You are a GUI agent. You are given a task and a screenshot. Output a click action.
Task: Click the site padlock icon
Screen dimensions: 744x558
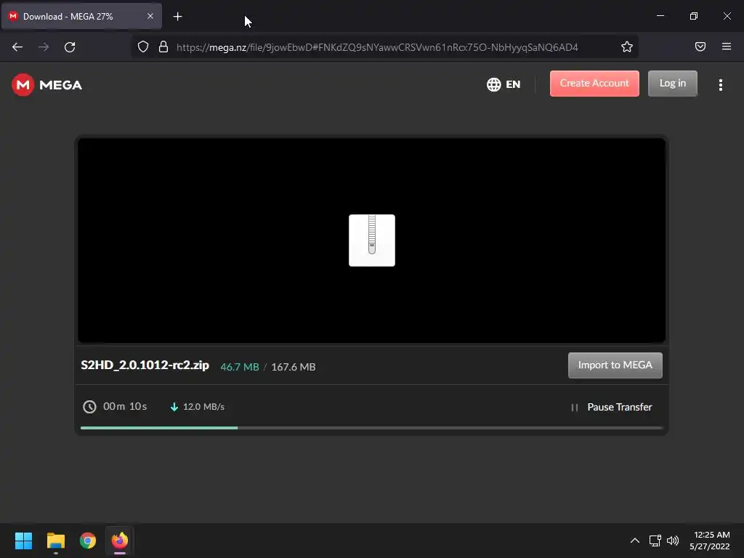163,47
